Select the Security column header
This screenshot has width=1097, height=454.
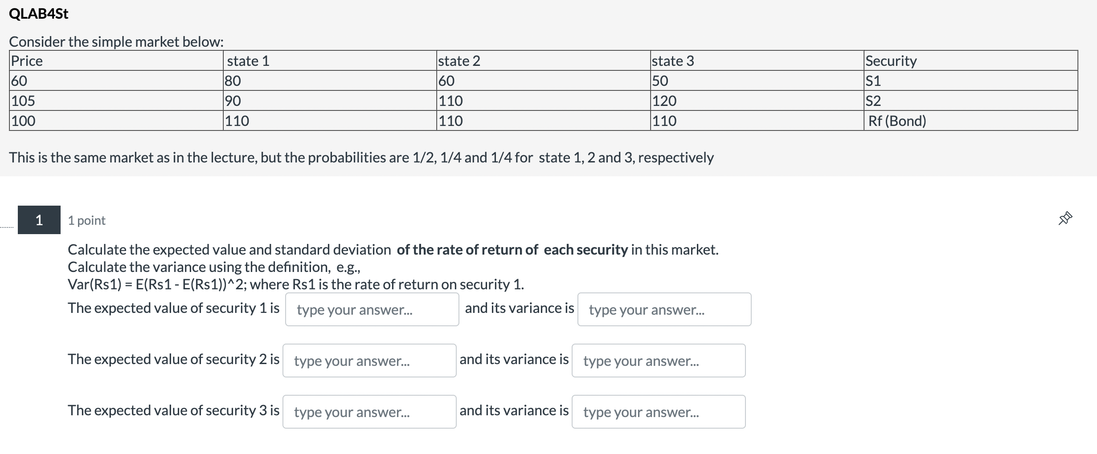tap(891, 61)
